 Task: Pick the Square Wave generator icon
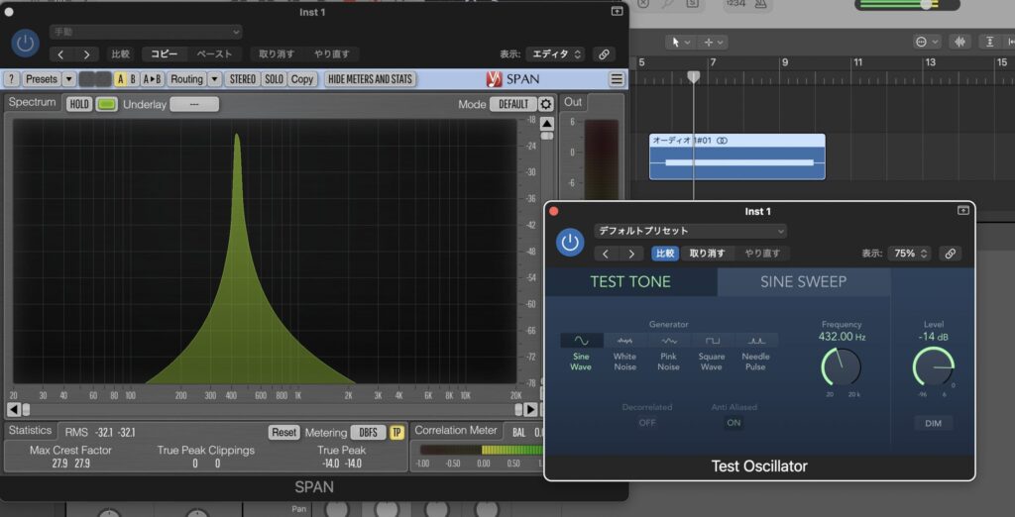pos(712,341)
